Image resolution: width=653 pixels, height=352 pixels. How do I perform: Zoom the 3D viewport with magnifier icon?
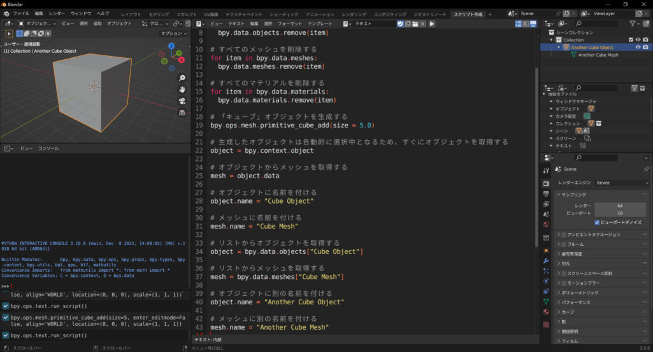(182, 78)
